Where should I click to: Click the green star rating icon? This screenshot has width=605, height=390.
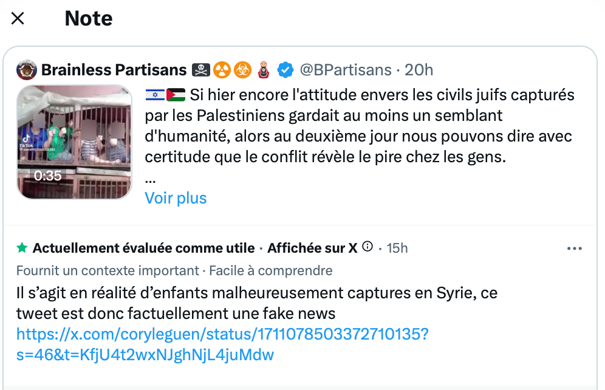tap(22, 248)
